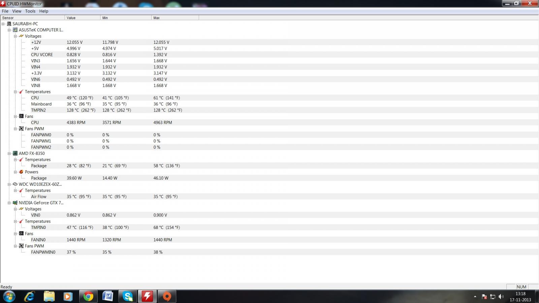Click the Windows Start button
Viewport: 539px width, 303px height.
pos(9,296)
